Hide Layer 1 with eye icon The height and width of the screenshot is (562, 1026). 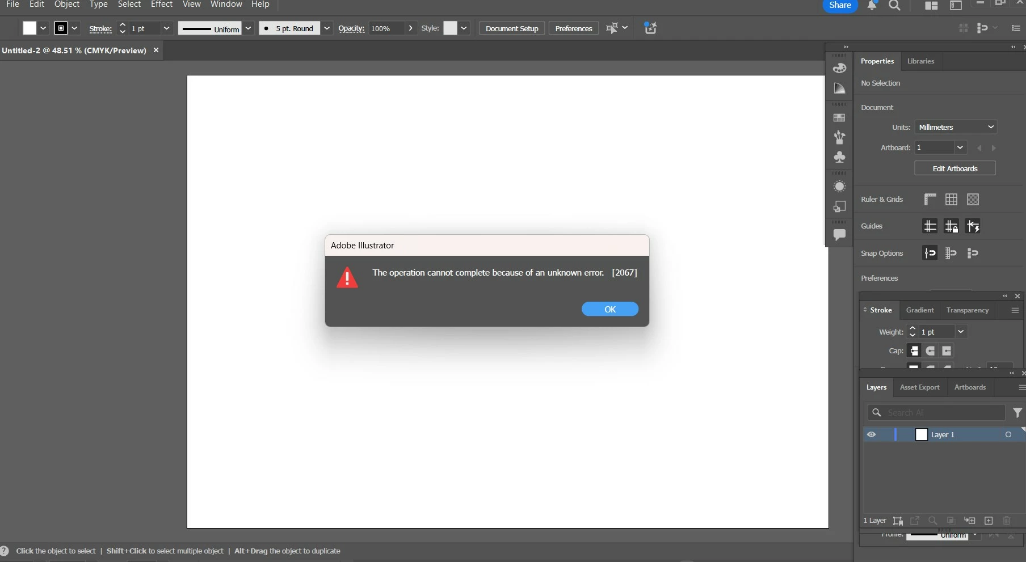coord(871,435)
